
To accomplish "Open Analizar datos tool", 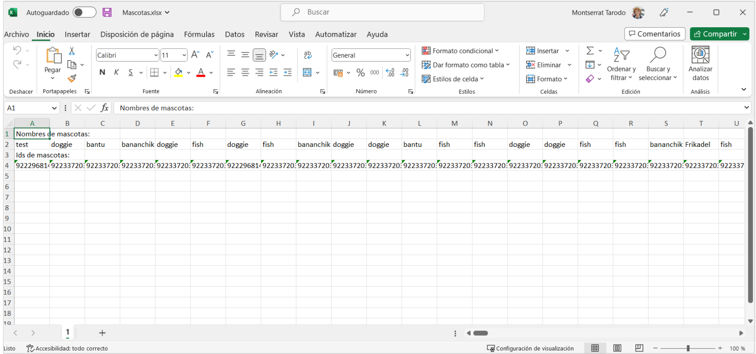I will point(700,64).
